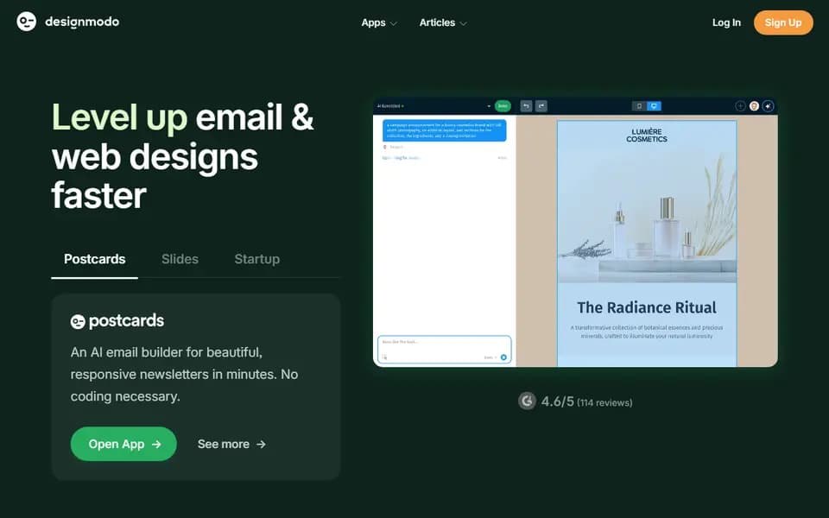
Task: Click the green Open App button
Action: point(123,444)
